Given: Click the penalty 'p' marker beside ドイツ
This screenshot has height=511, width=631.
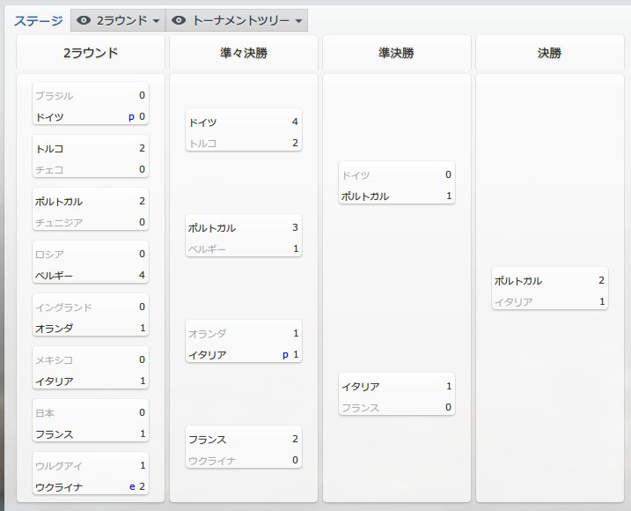Looking at the screenshot, I should [131, 117].
